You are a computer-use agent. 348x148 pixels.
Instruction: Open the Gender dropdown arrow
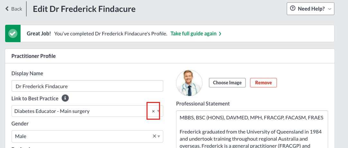pos(159,136)
